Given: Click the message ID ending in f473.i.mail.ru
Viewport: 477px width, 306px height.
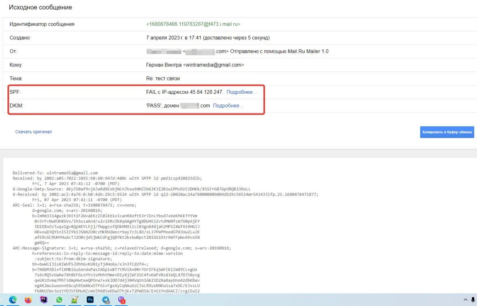Looking at the screenshot, I should pos(193,24).
